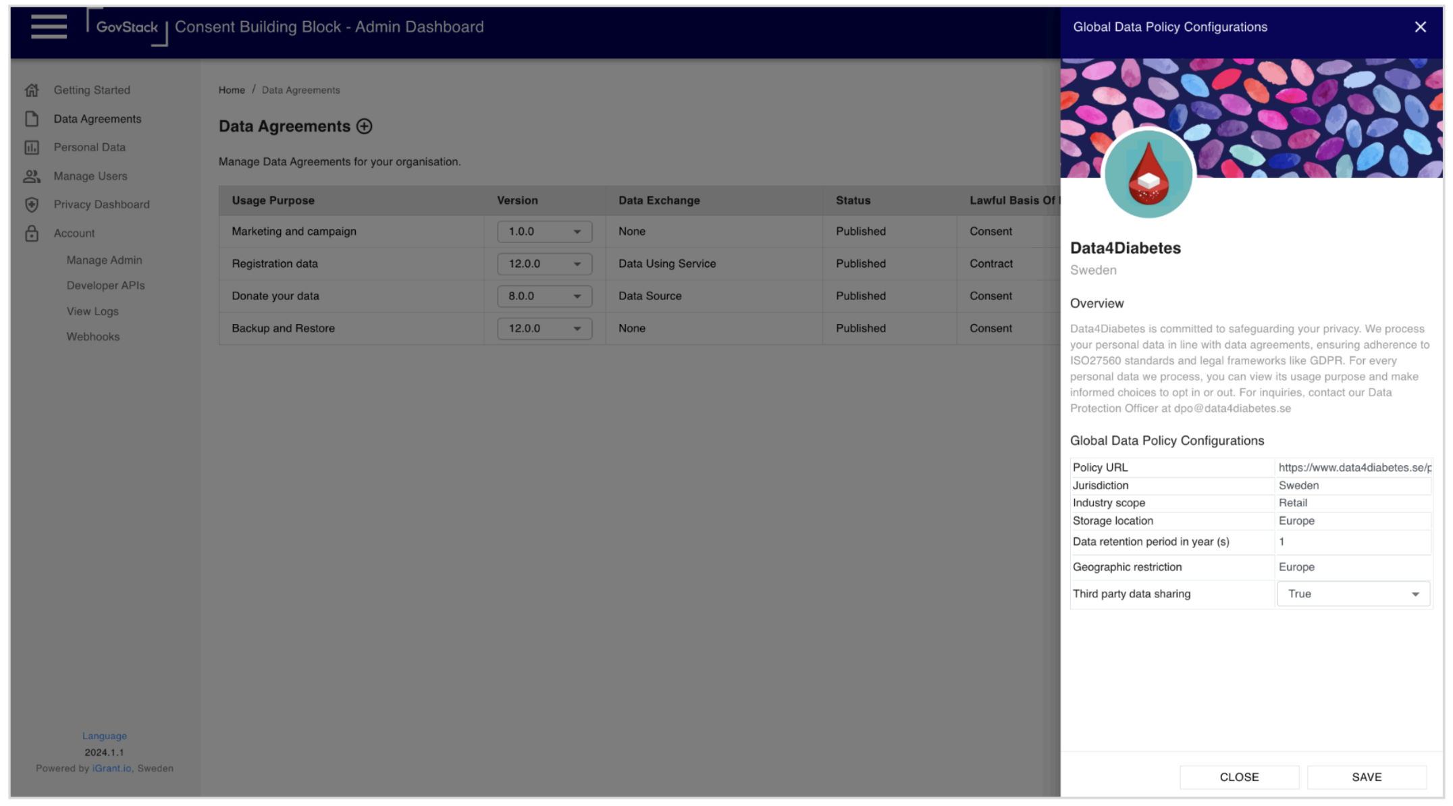Viewport: 1453px width, 806px height.
Task: Go to View Logs in the sidebar
Action: pyautogui.click(x=93, y=311)
